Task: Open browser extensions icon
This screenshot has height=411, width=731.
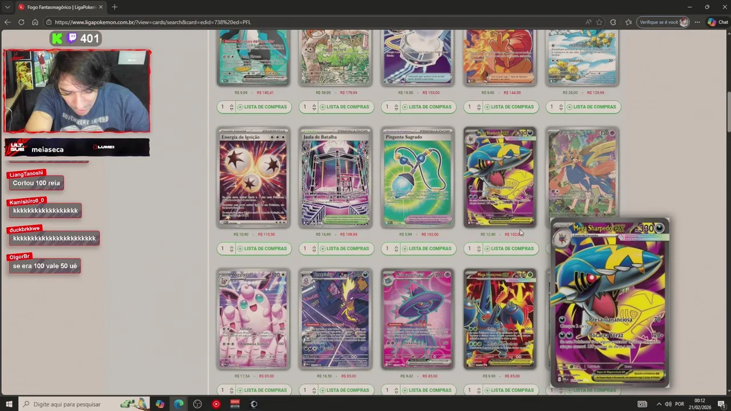Action: tap(613, 22)
